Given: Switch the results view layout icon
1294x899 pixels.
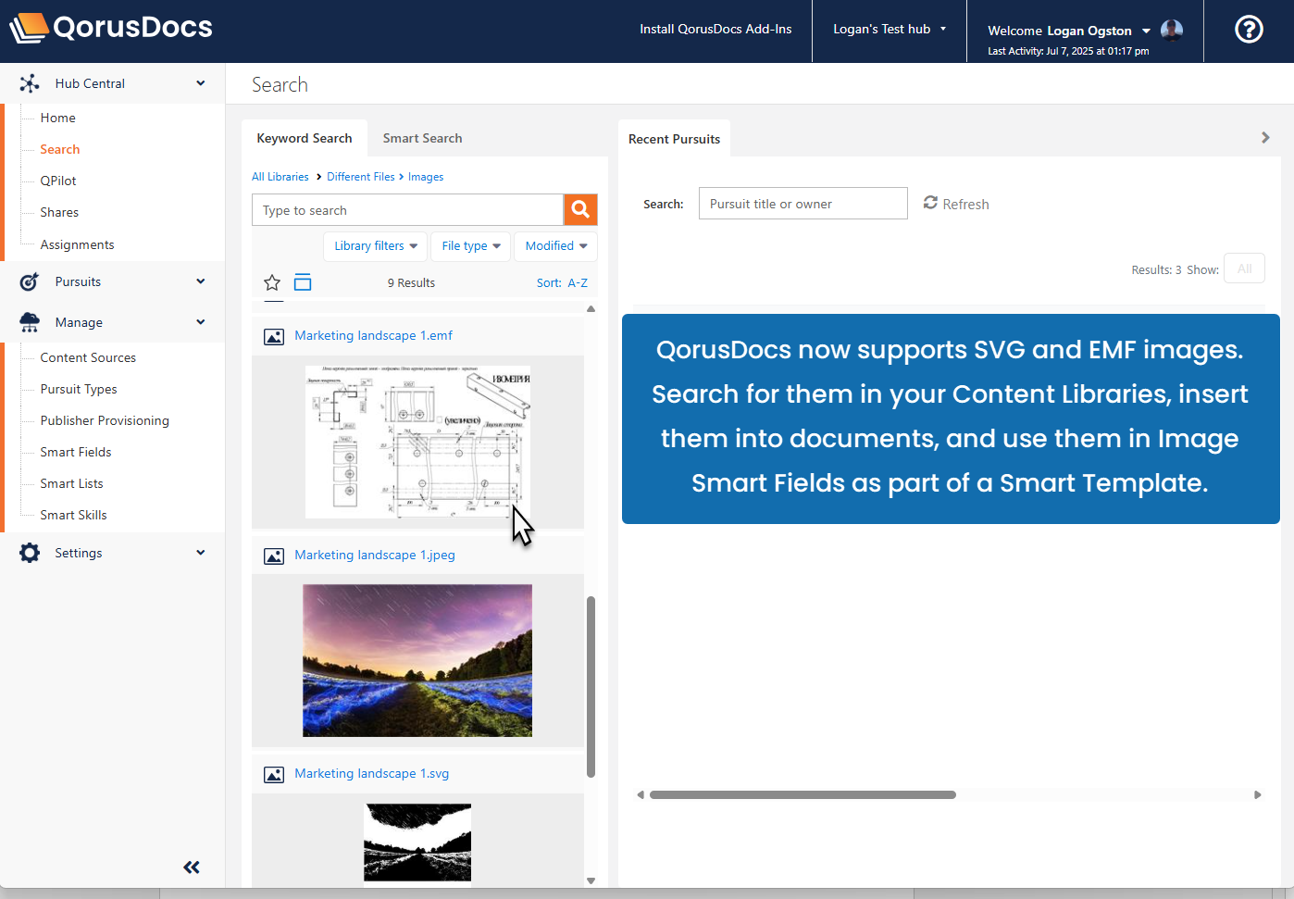Looking at the screenshot, I should coord(303,282).
